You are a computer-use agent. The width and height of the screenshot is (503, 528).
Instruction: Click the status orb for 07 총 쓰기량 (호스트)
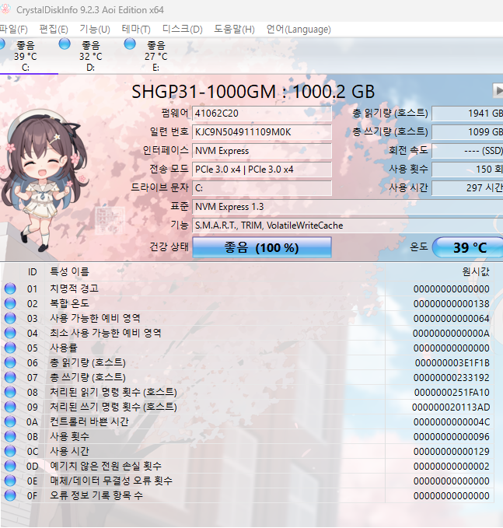pyautogui.click(x=10, y=377)
